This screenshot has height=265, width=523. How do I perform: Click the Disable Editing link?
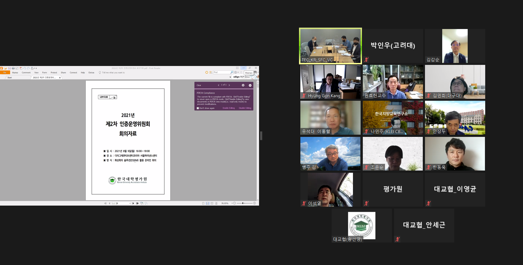pos(245,108)
